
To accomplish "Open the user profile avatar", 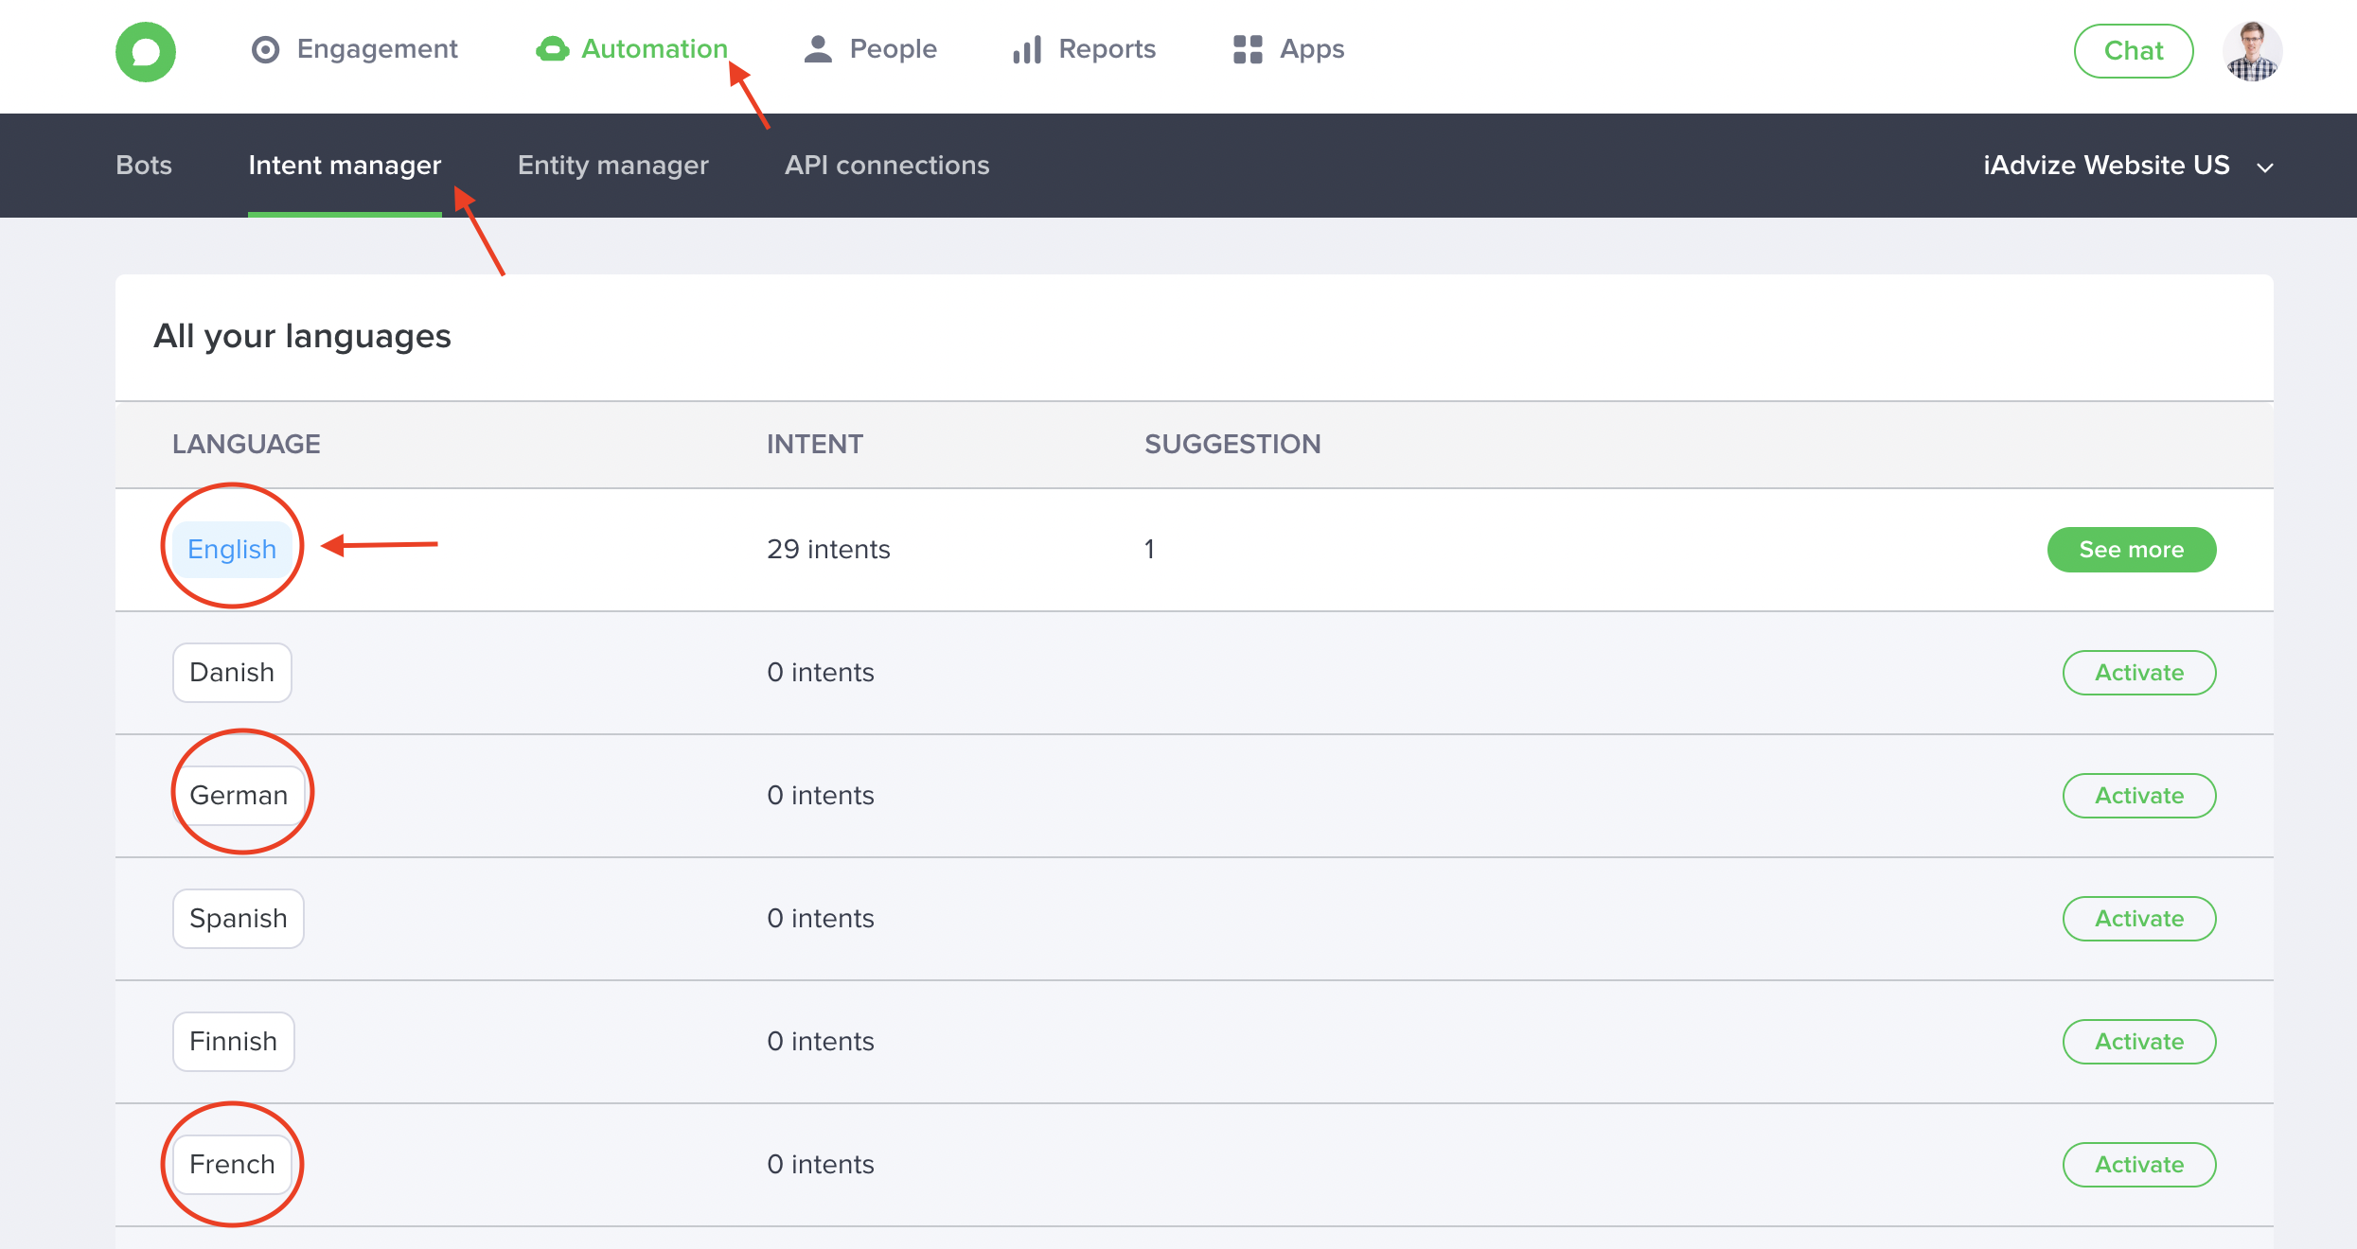I will click(x=2253, y=51).
